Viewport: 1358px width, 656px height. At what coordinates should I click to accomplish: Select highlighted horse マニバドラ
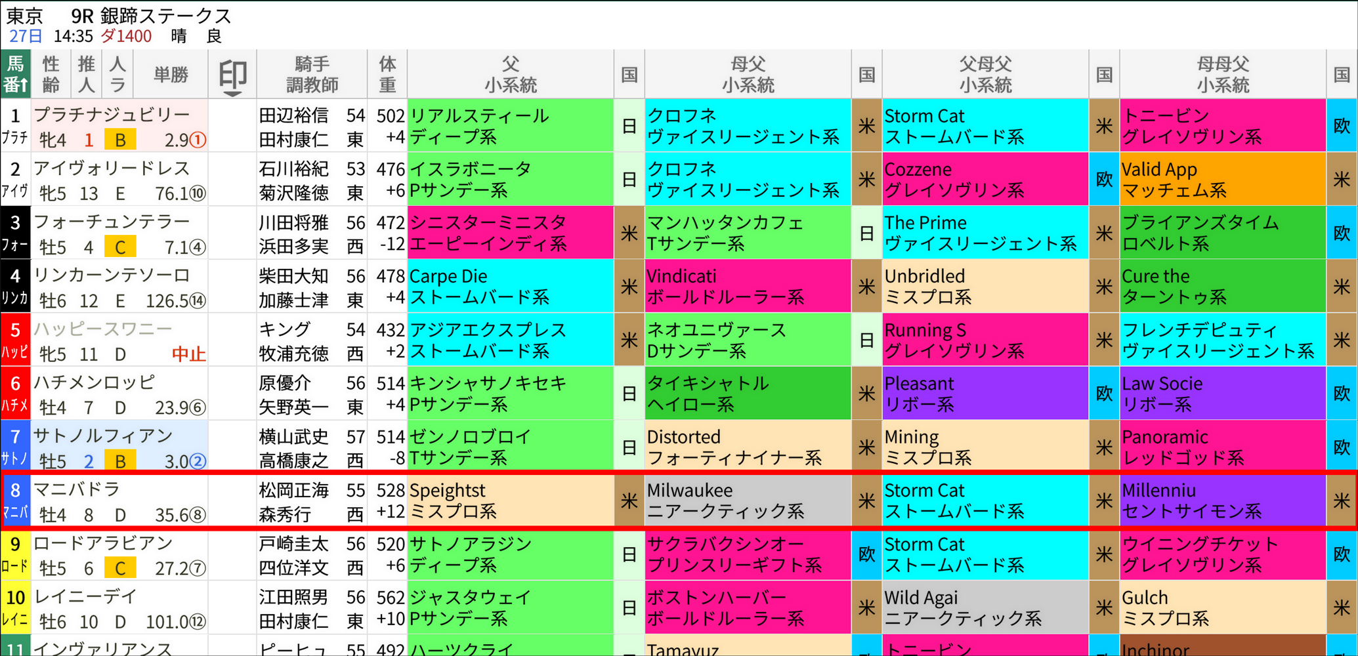[77, 489]
